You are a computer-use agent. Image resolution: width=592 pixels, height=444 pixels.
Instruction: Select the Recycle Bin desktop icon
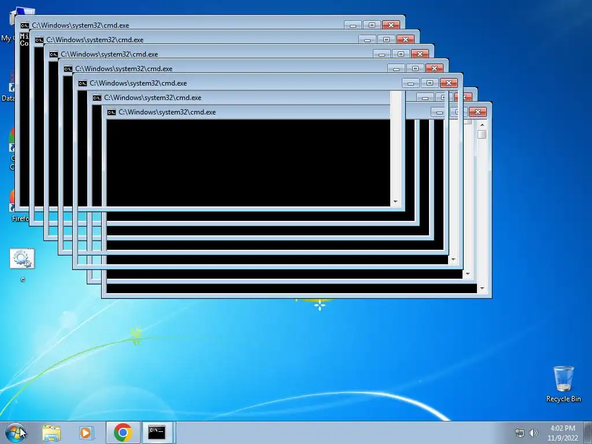pos(563,384)
